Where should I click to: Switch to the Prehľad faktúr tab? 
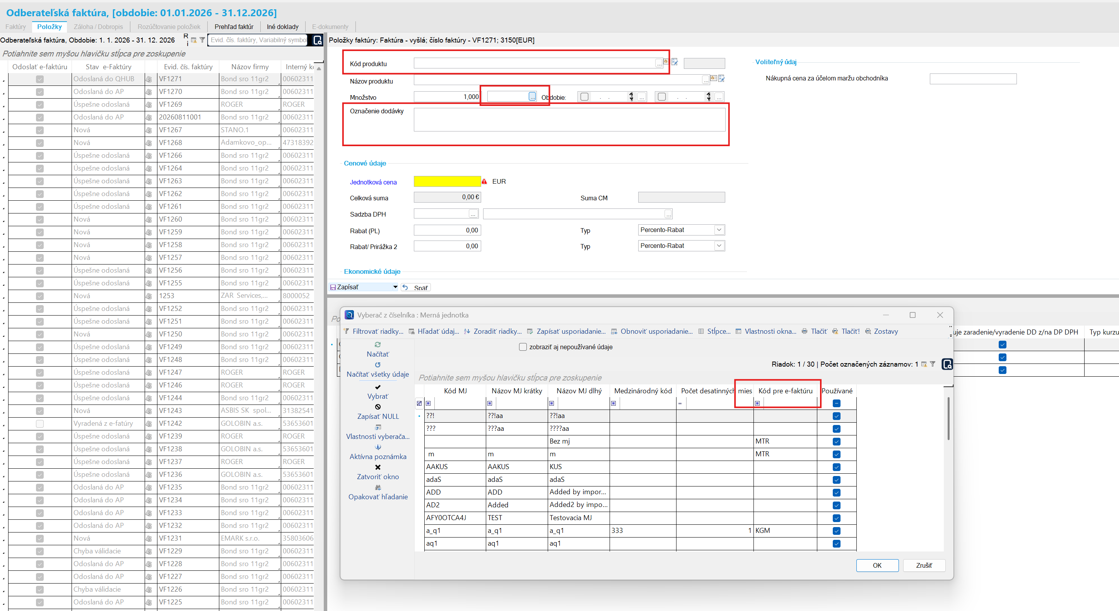pyautogui.click(x=234, y=27)
